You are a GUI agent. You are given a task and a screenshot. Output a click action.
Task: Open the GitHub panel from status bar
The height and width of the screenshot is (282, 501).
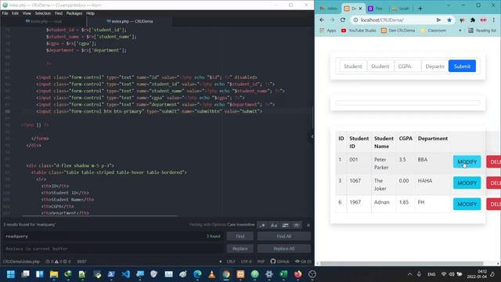tap(279, 262)
